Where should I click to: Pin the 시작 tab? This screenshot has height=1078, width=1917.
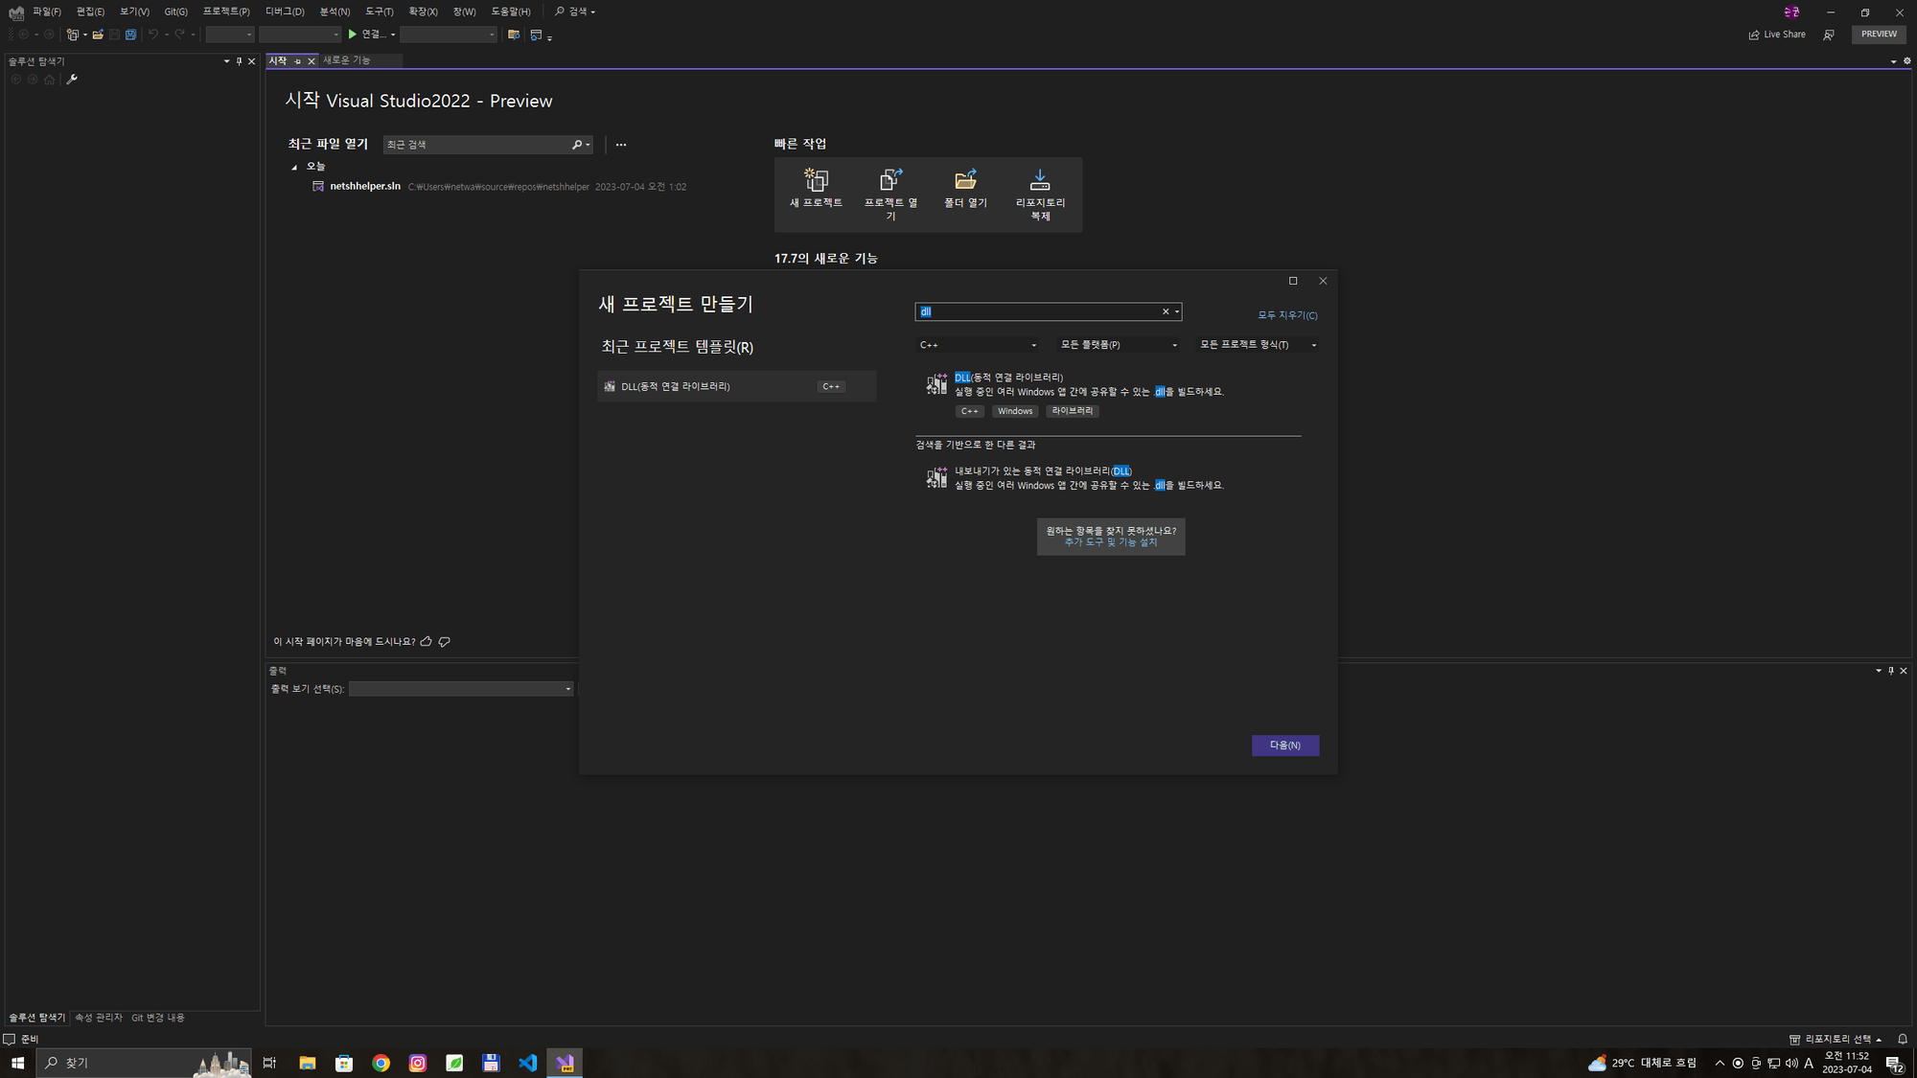coord(297,61)
